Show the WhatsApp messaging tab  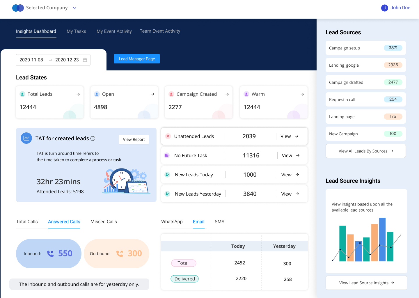pyautogui.click(x=172, y=222)
